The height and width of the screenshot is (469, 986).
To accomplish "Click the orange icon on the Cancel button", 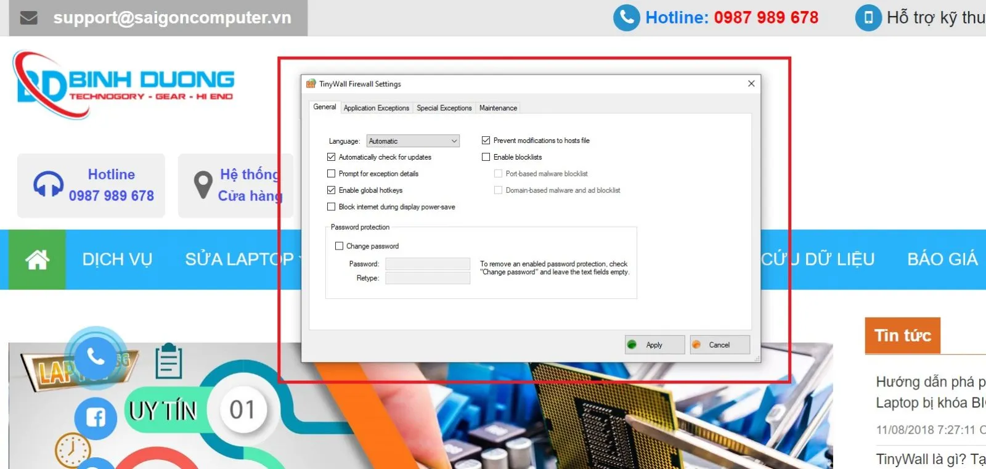I will (x=696, y=345).
